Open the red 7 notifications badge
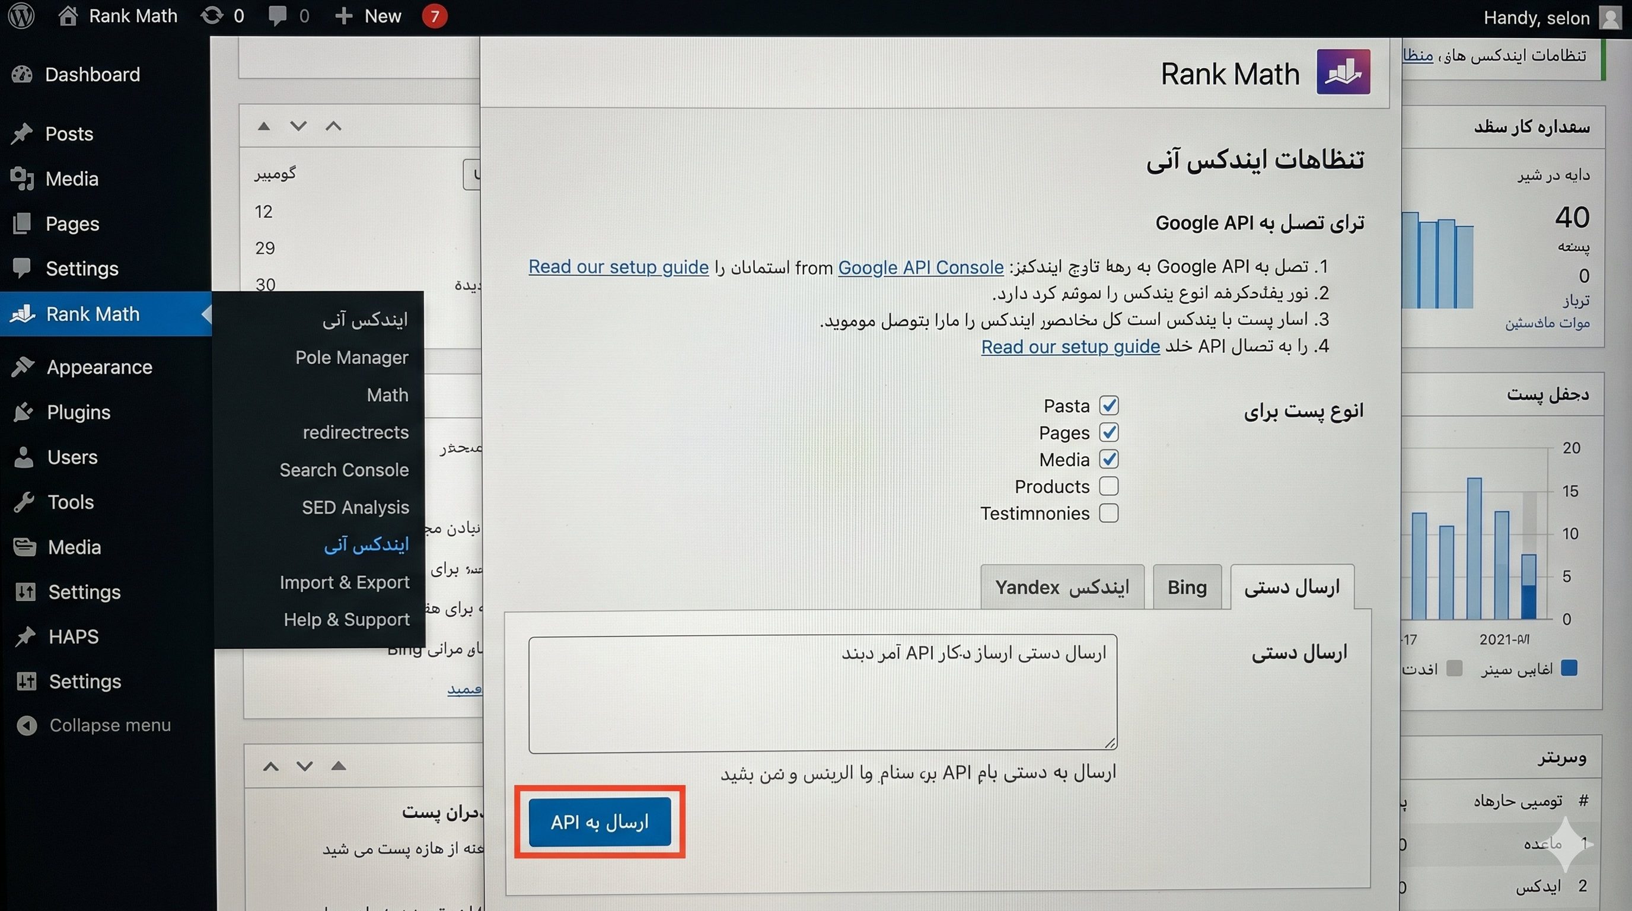This screenshot has width=1632, height=911. [435, 16]
